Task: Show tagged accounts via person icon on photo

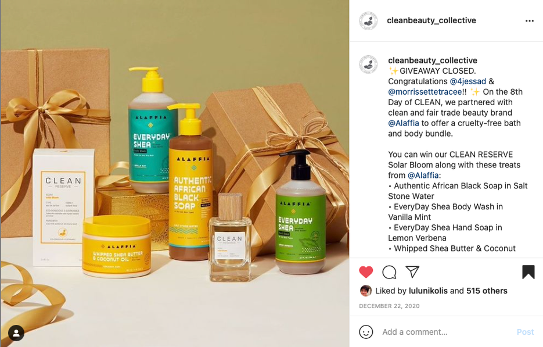Action: 16,333
